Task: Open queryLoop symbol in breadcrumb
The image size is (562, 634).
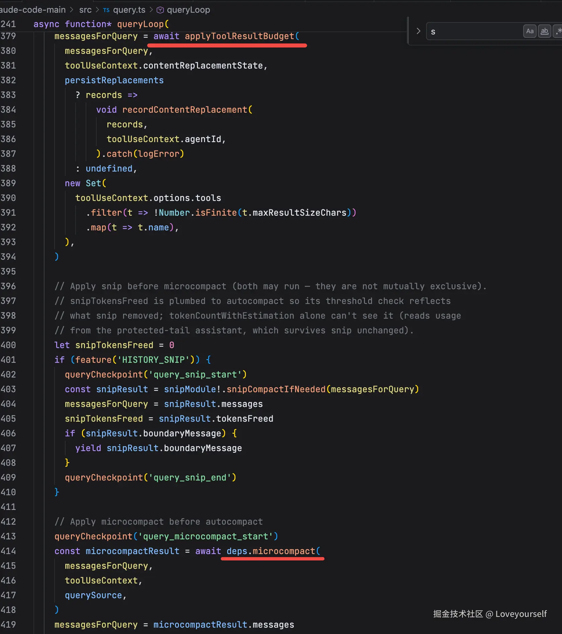Action: (188, 10)
